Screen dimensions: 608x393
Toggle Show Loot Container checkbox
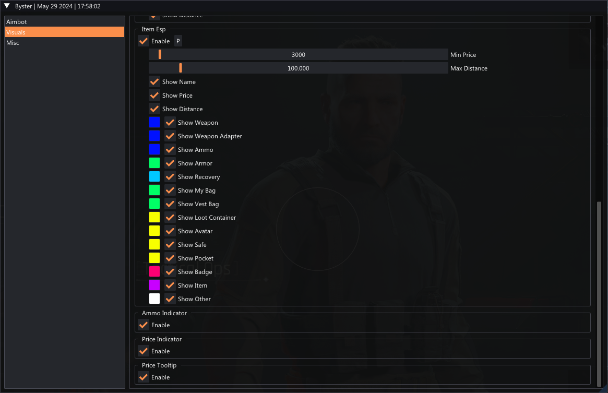coord(170,218)
